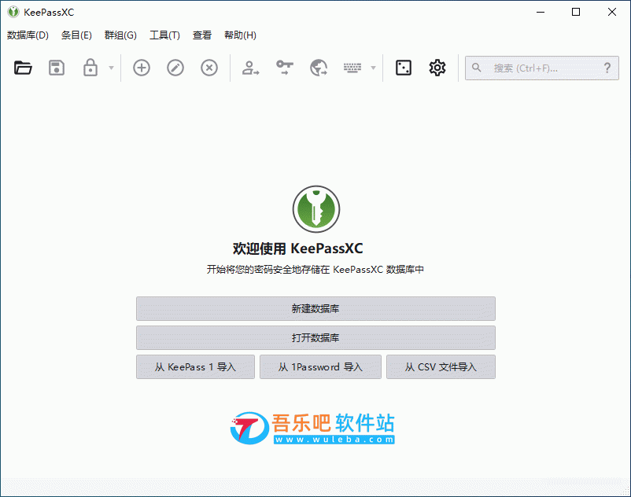Viewport: 631px width, 497px height.
Task: Minimize the KeePassXC window
Action: point(541,12)
